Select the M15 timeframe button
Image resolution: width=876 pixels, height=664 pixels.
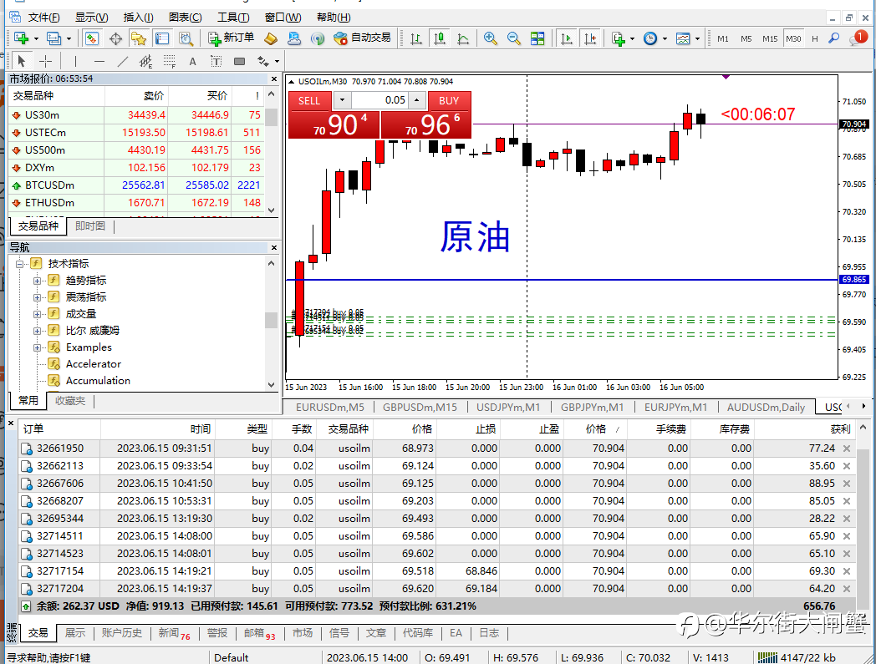click(x=770, y=38)
